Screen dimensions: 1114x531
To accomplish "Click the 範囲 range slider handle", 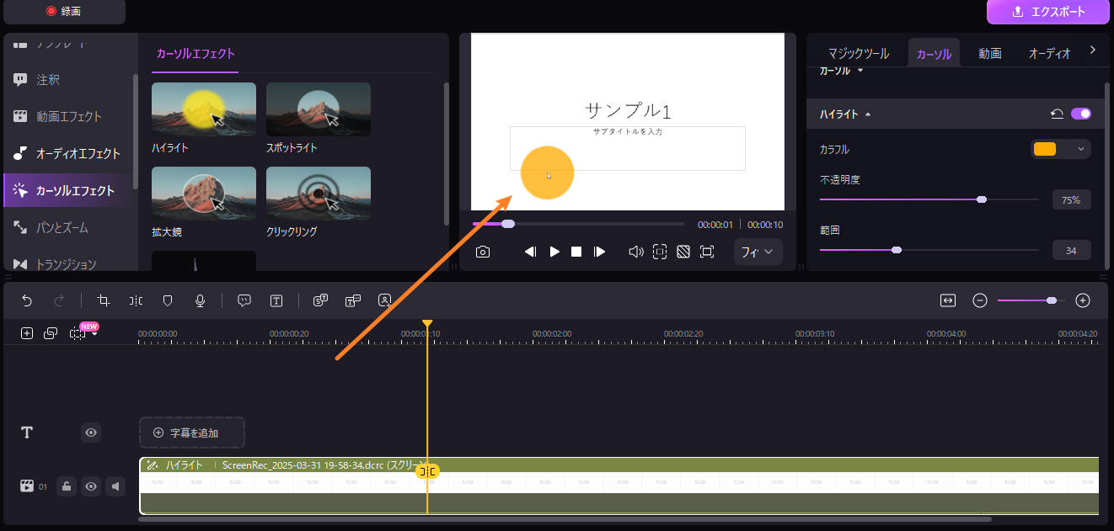I will point(897,250).
